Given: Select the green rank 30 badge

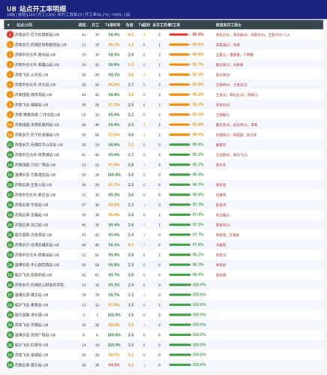Looking at the screenshot, I should point(10,325).
